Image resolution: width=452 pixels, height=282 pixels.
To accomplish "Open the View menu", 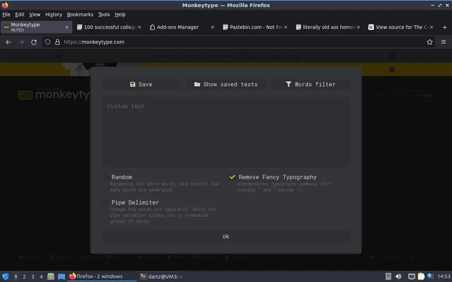I will coord(35,14).
